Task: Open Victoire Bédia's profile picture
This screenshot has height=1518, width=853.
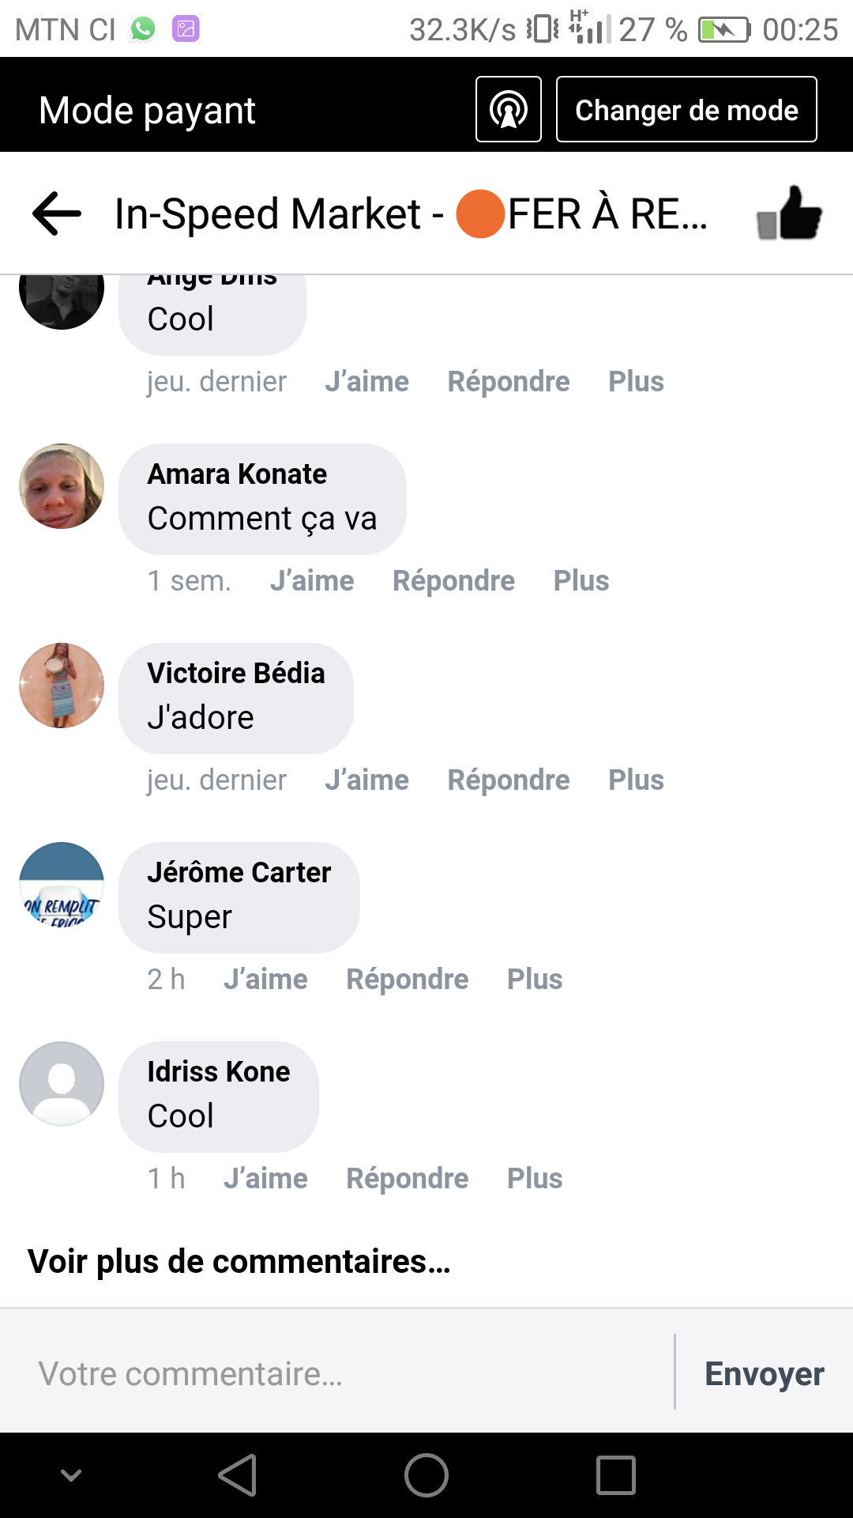Action: pos(62,685)
